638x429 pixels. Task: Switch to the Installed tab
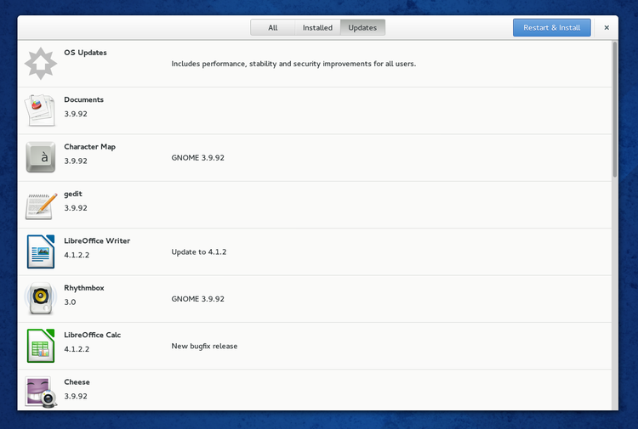(x=317, y=28)
